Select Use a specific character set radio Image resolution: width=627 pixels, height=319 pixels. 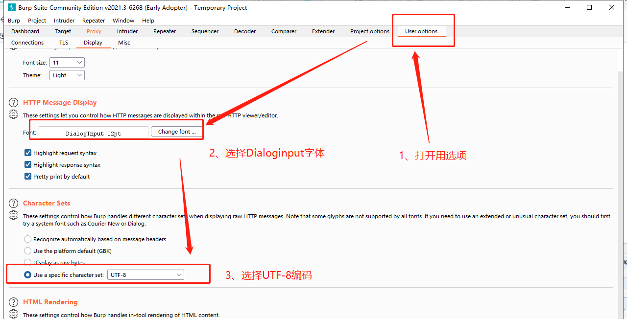point(28,275)
